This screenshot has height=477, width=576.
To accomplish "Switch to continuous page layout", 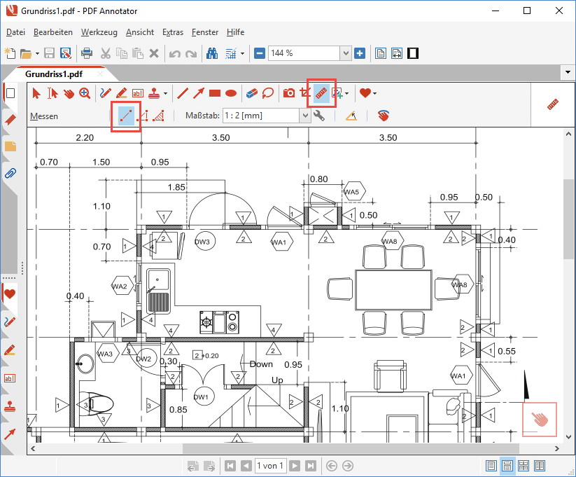I will click(x=507, y=466).
